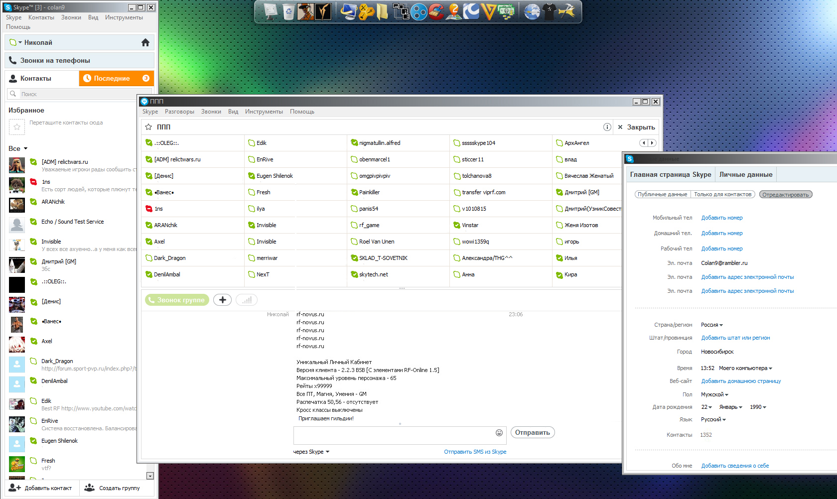Click the Отправить send button
Image resolution: width=837 pixels, height=499 pixels.
[533, 432]
